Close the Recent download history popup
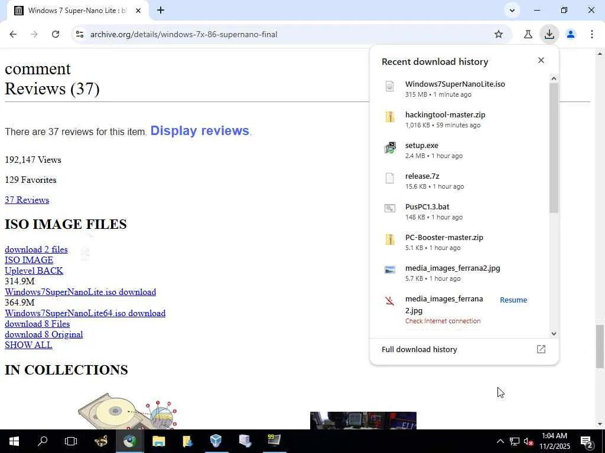Image resolution: width=605 pixels, height=453 pixels. 541,60
